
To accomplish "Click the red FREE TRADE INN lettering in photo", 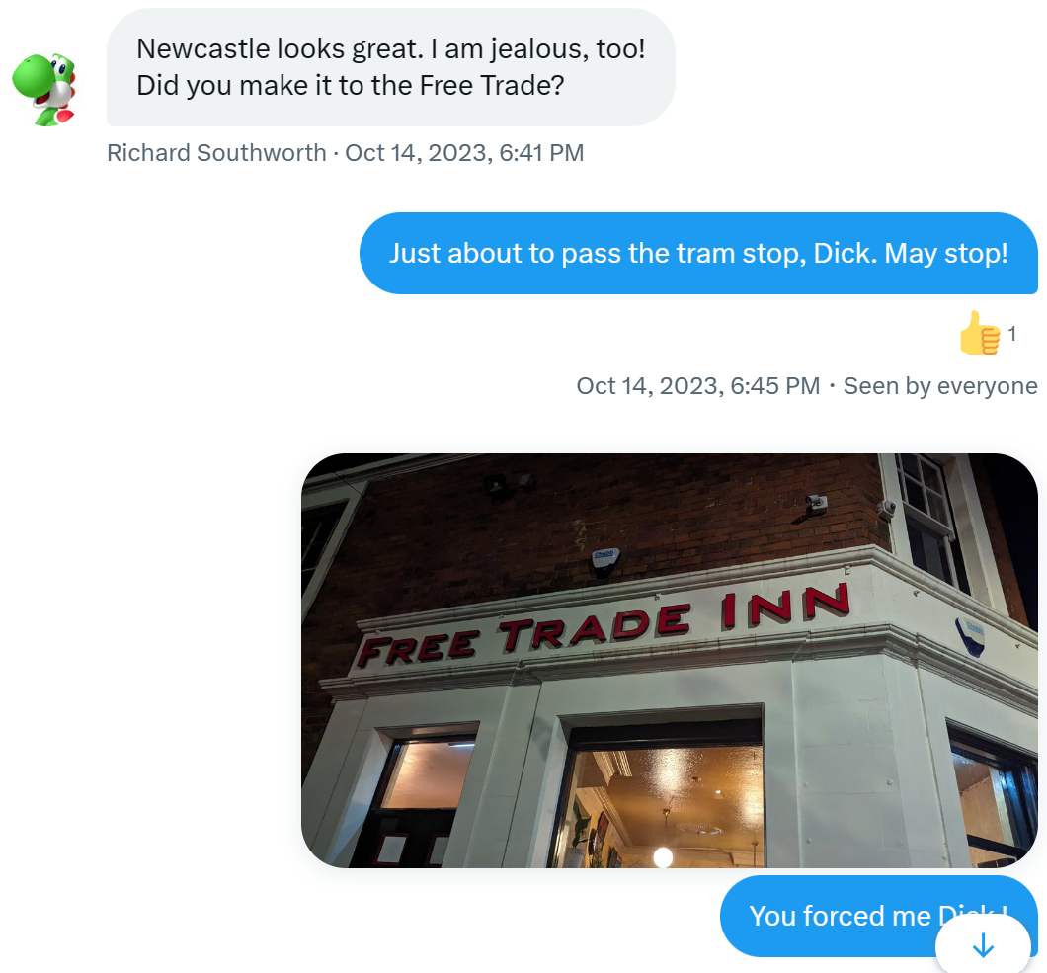I will [604, 625].
